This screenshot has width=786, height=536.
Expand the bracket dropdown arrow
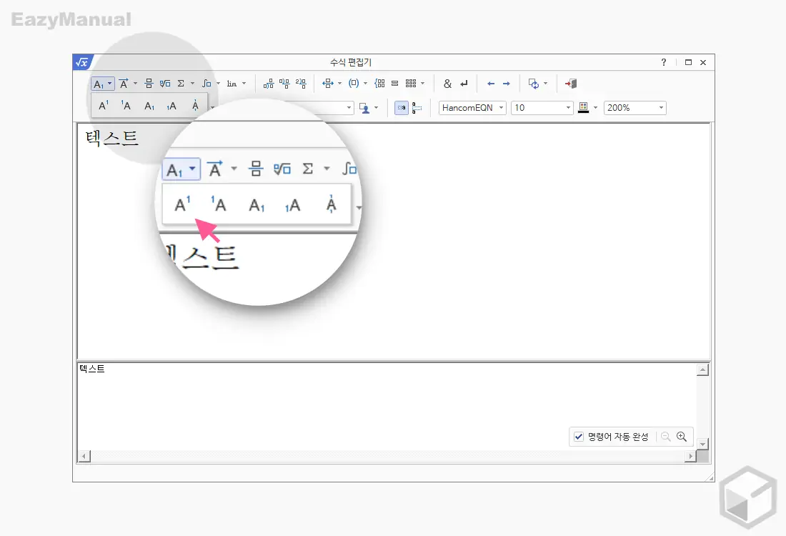point(365,84)
